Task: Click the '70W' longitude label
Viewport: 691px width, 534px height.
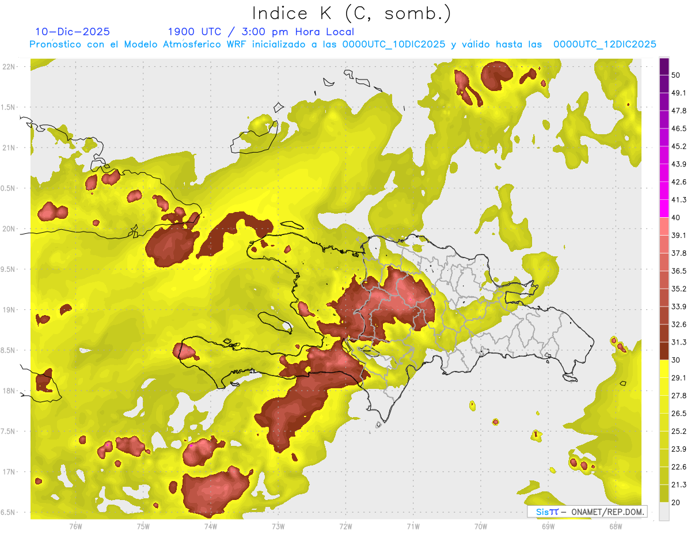Action: pyautogui.click(x=481, y=526)
